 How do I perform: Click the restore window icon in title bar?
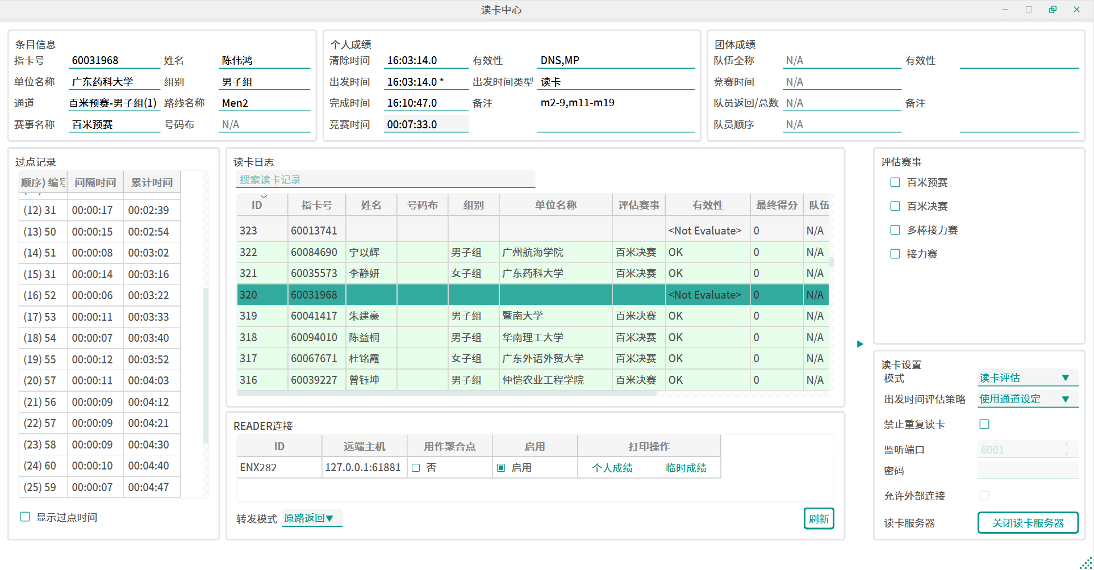tap(1053, 10)
